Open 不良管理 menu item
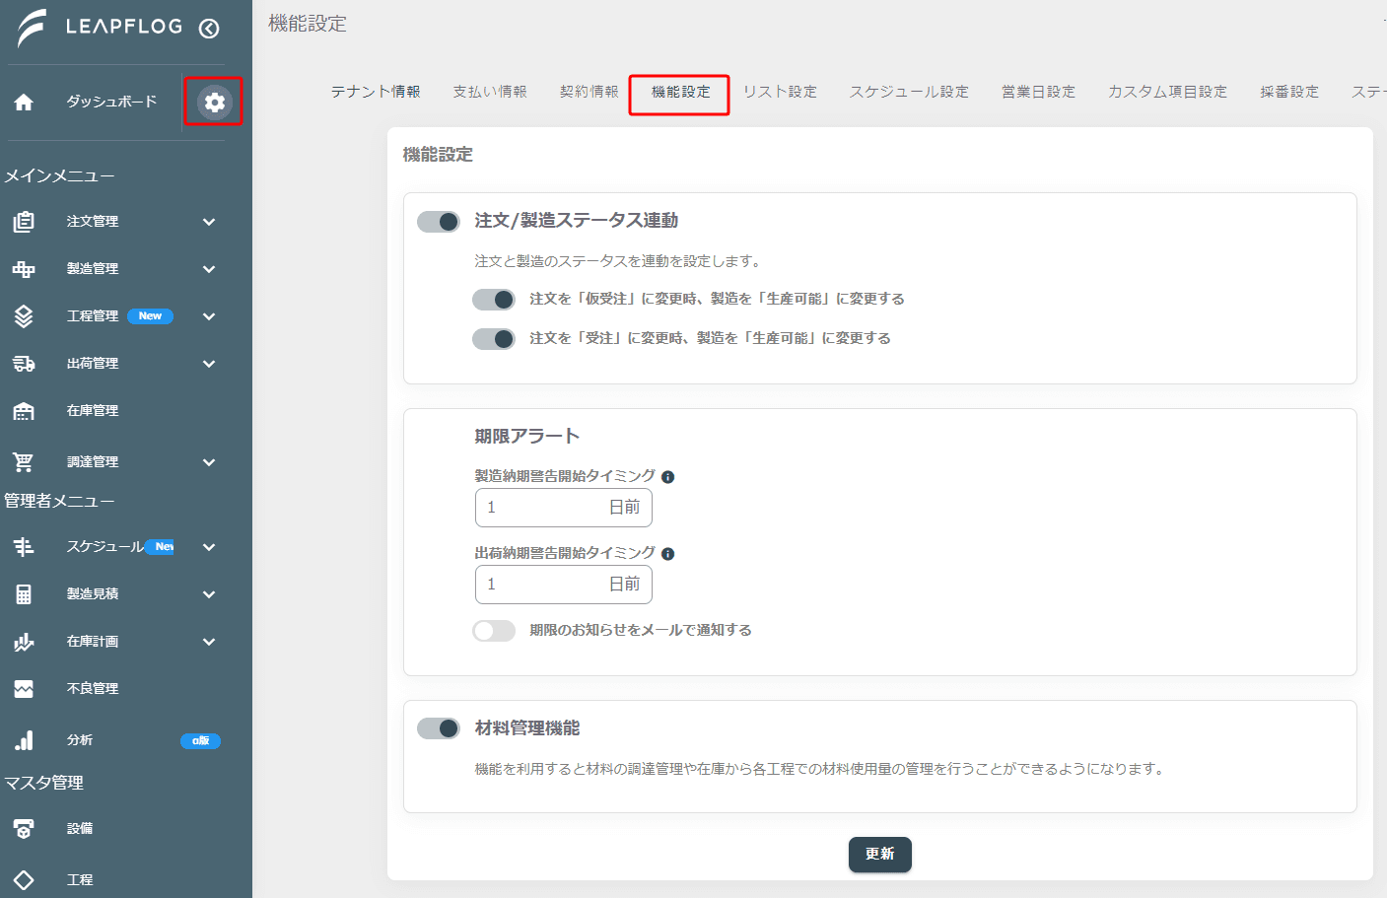The image size is (1387, 898). tap(93, 689)
